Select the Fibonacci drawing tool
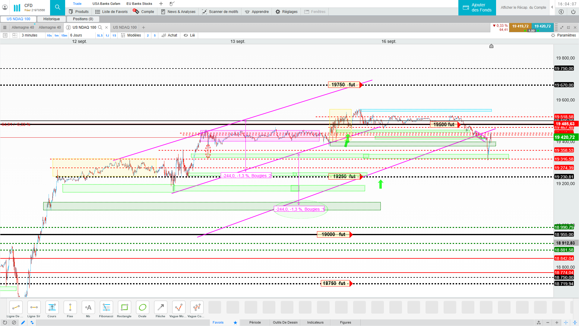Screen dimensions: 579x326 tap(106, 308)
